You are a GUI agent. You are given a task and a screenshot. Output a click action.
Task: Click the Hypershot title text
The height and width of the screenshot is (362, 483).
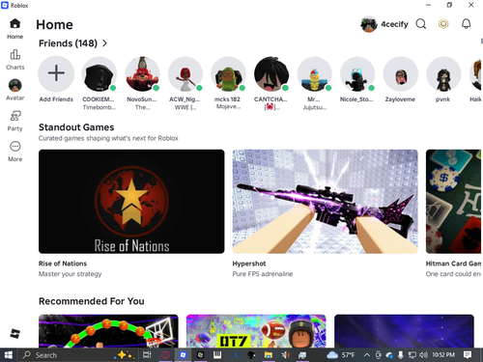click(x=249, y=264)
